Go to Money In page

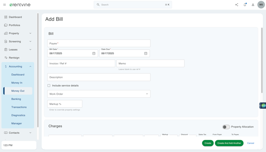click(17, 83)
